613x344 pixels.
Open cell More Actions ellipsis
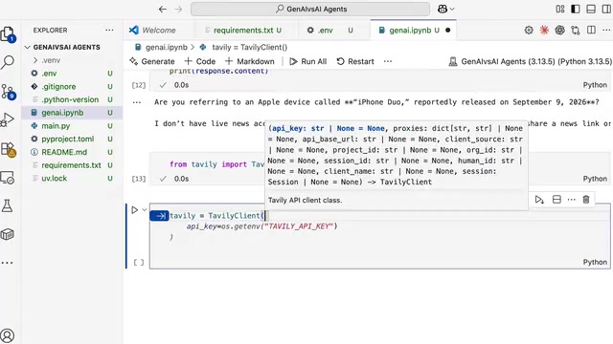(x=571, y=200)
